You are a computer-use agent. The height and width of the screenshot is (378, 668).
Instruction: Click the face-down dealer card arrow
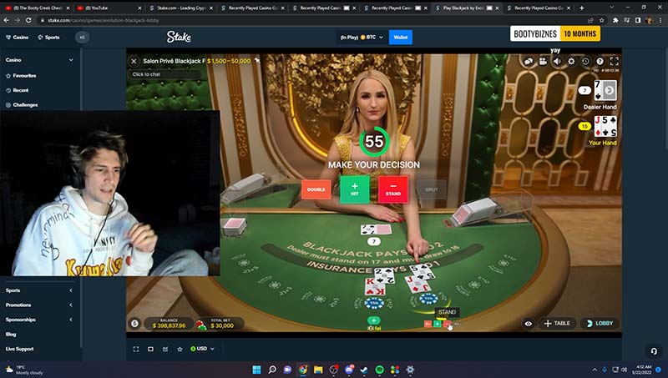[x=610, y=90]
